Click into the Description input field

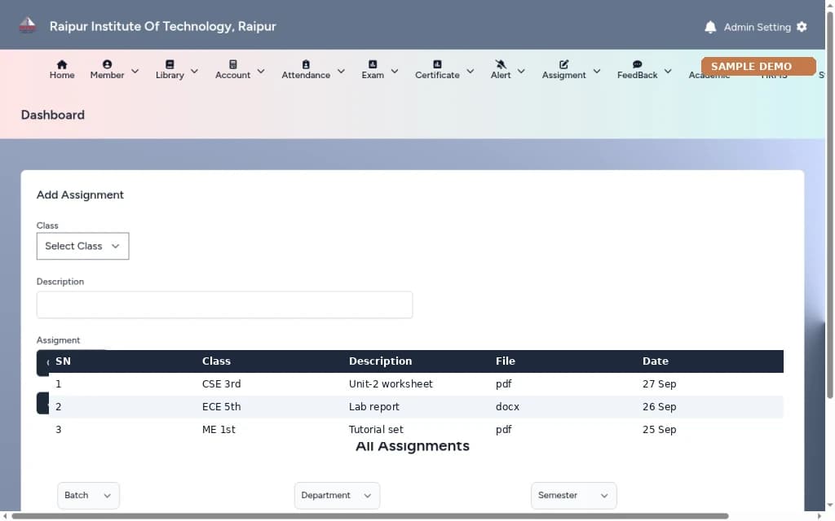[x=224, y=304]
